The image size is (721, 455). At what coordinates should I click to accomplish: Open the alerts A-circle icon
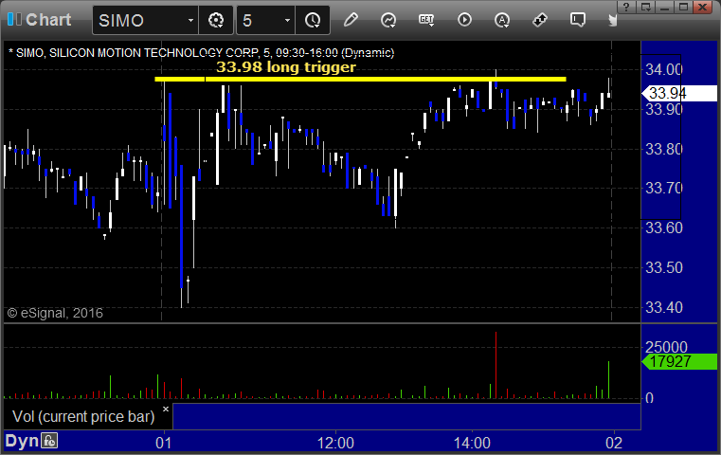click(x=502, y=20)
